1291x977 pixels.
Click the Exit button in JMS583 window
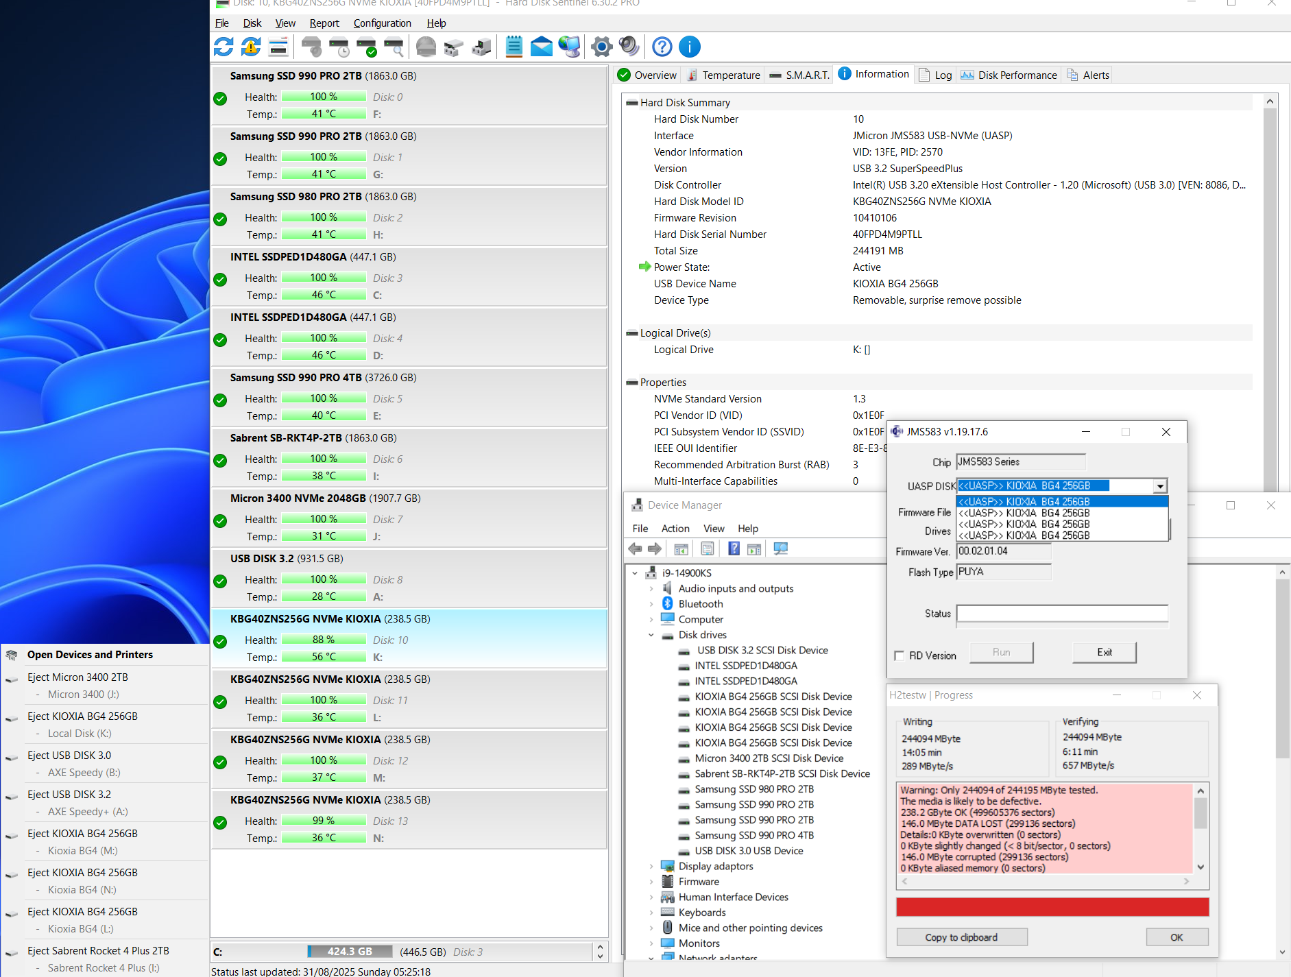[1105, 652]
